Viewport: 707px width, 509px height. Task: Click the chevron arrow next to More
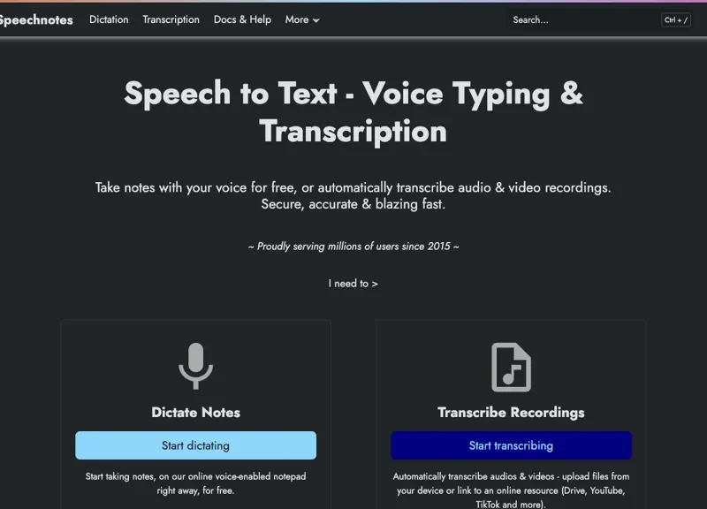pos(318,20)
